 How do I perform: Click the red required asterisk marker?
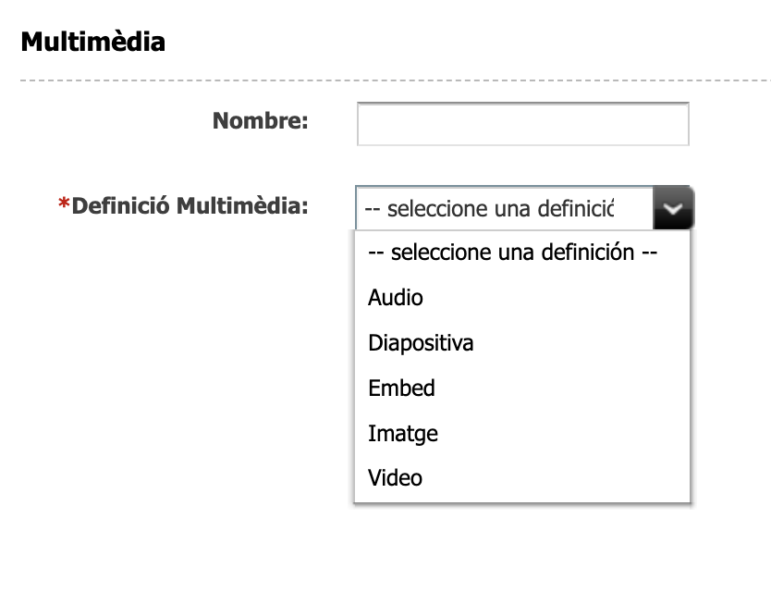tap(64, 205)
